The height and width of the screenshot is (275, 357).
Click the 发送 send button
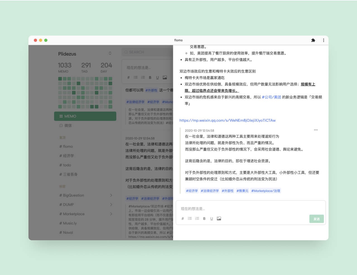(317, 219)
